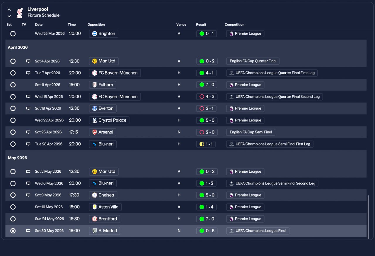375x256 pixels.
Task: Open UEFA Champions League Final competition
Action: (x=258, y=231)
